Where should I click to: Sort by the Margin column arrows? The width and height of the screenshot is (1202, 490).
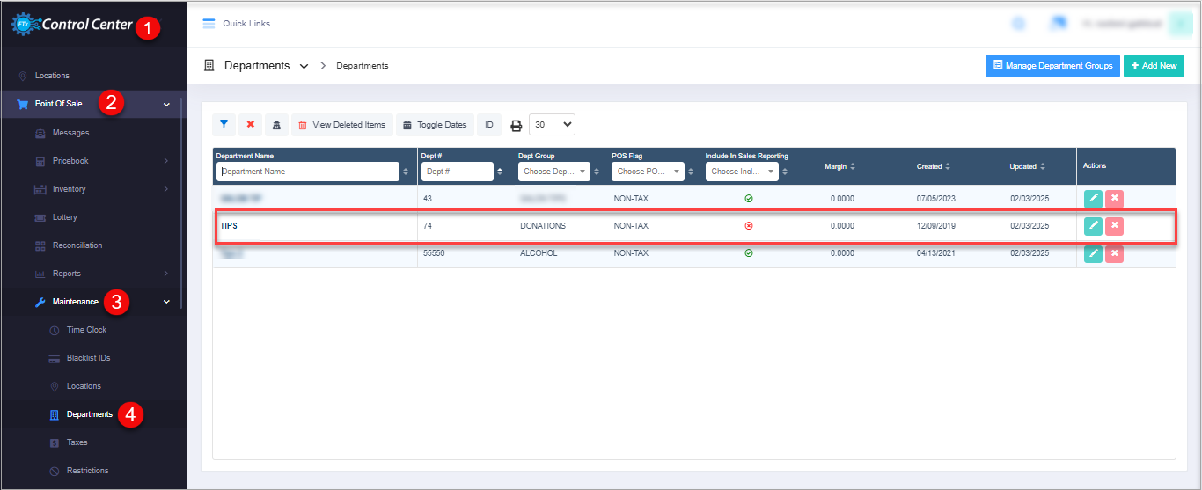(852, 166)
